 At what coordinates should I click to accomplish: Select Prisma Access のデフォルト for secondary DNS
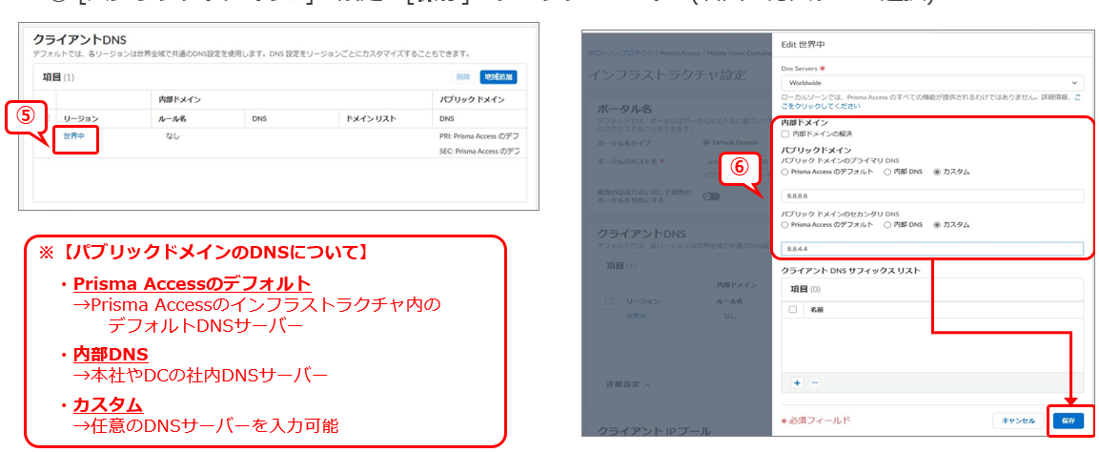pos(785,225)
